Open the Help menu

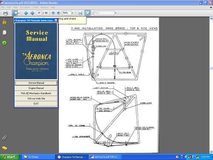pyautogui.click(x=53, y=7)
